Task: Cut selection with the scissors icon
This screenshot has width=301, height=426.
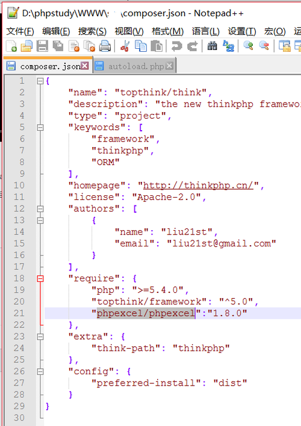Action: coord(125,46)
